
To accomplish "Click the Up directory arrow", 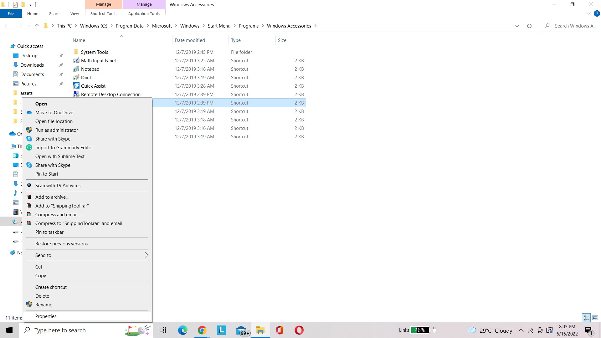I will click(37, 26).
